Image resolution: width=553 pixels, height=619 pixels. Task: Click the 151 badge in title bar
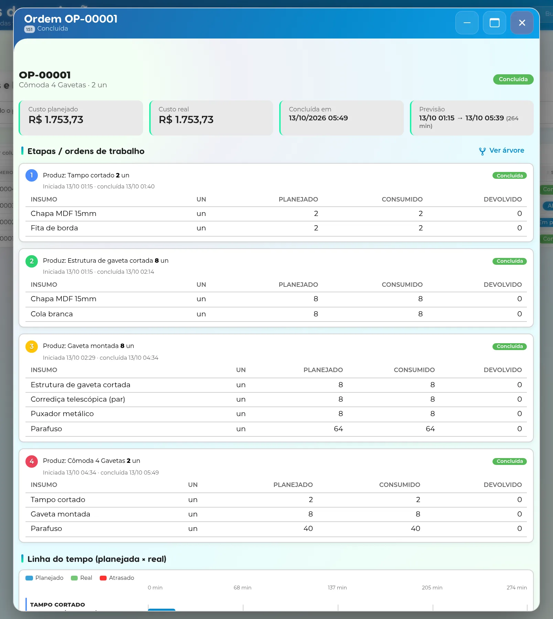[x=29, y=29]
